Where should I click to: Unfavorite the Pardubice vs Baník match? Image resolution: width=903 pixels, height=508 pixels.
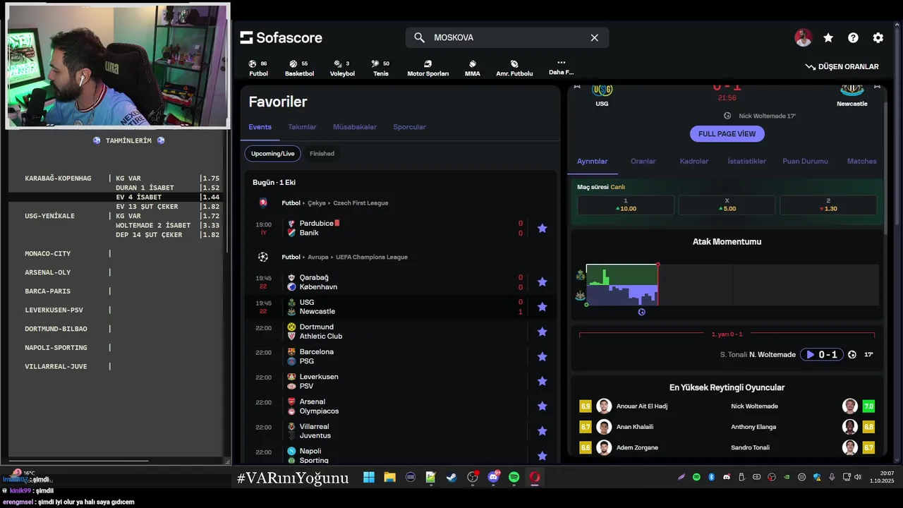coord(542,229)
